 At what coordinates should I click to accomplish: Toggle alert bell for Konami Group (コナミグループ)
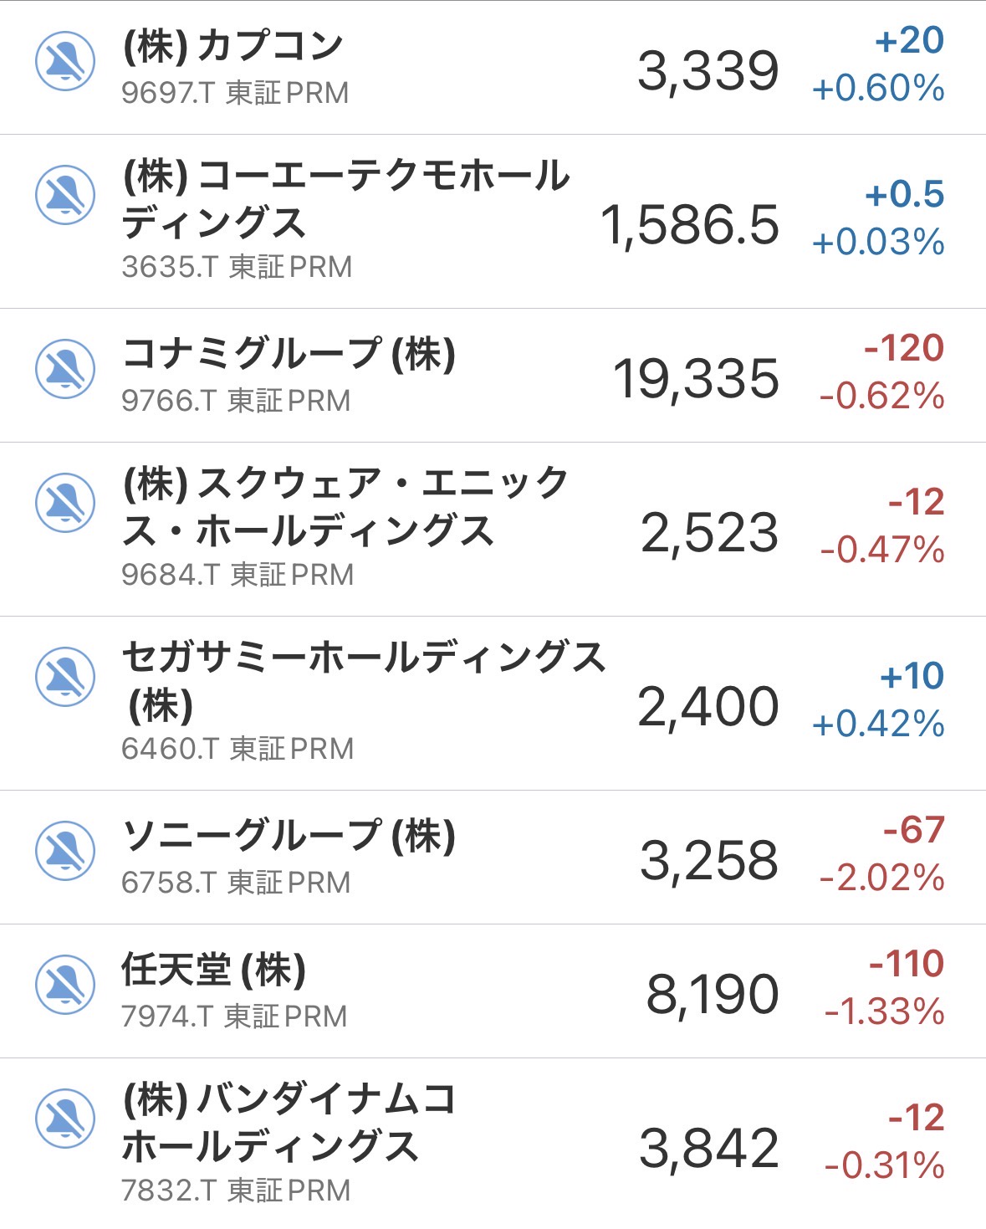65,369
